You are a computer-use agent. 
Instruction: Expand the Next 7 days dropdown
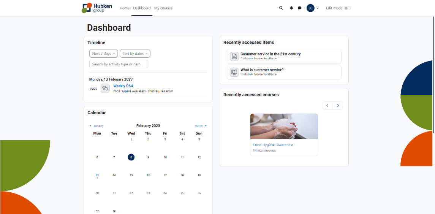(103, 54)
